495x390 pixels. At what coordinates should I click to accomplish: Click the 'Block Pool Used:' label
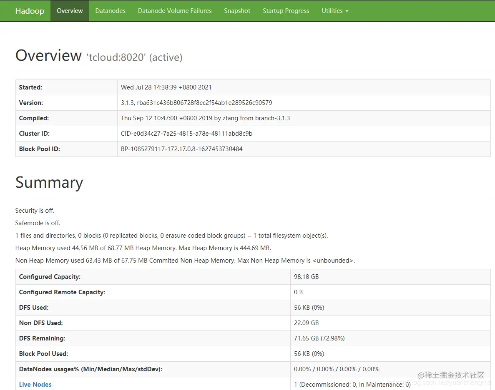[43, 354]
